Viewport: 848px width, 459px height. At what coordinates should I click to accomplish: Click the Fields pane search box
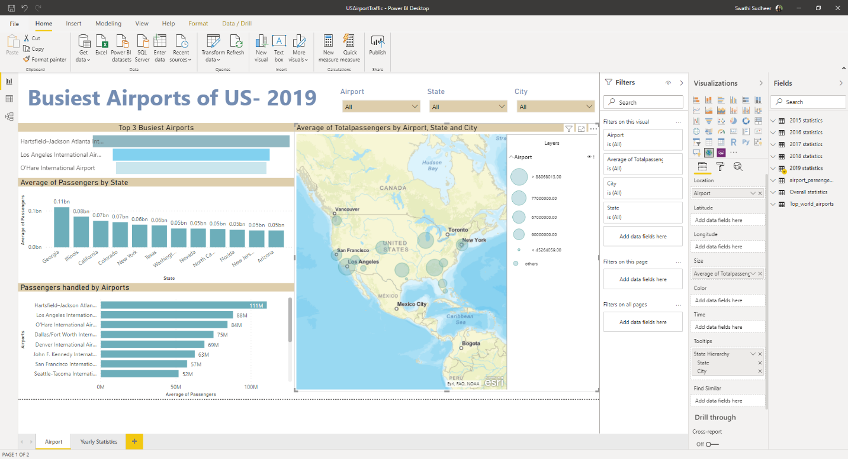click(808, 102)
